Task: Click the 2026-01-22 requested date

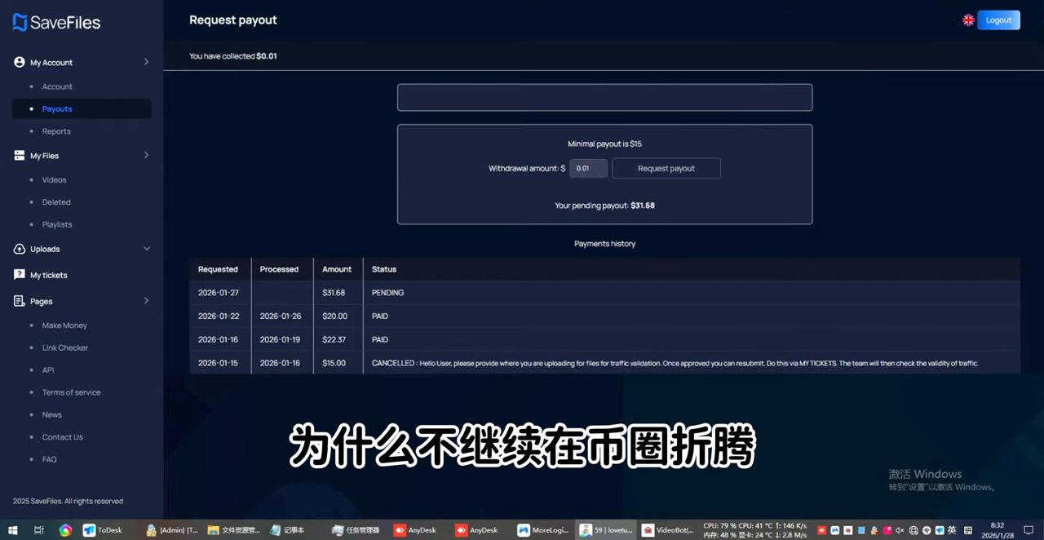Action: point(219,316)
